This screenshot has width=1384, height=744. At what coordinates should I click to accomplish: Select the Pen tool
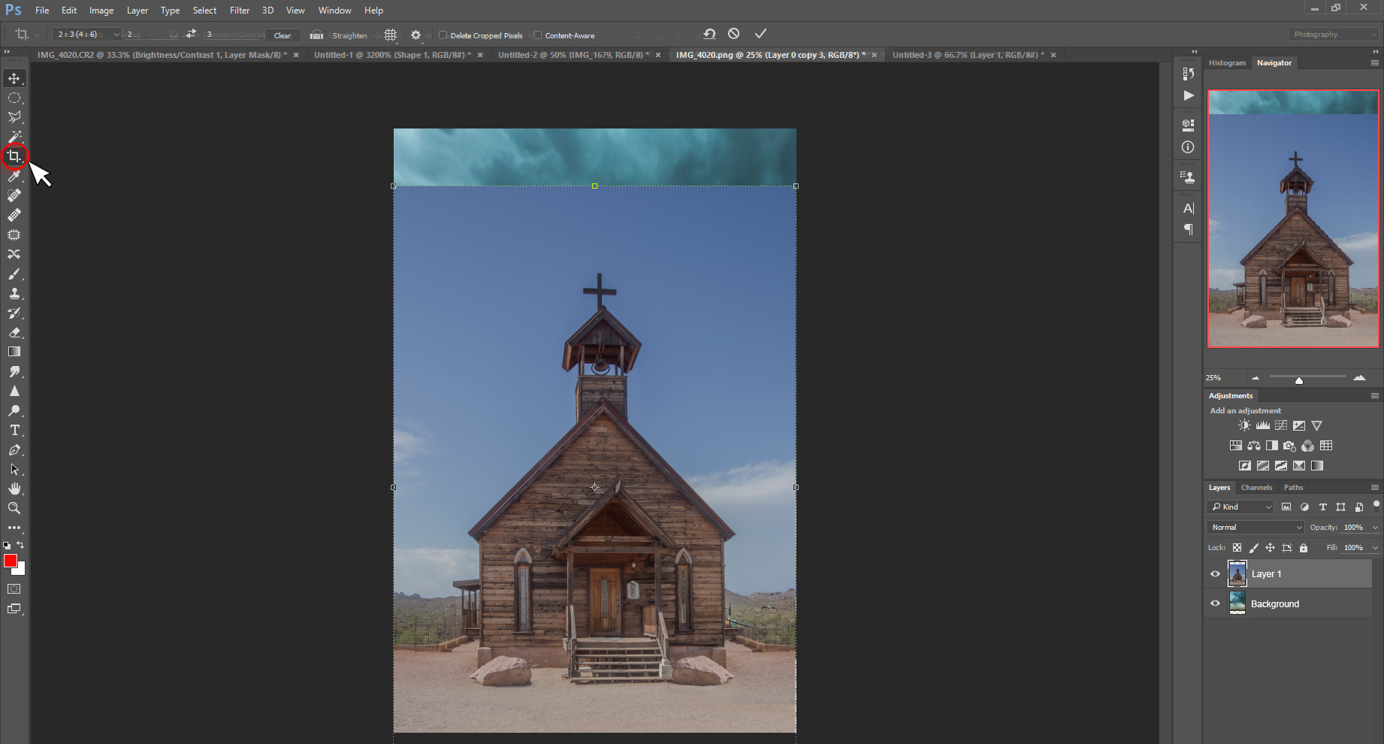click(x=14, y=449)
